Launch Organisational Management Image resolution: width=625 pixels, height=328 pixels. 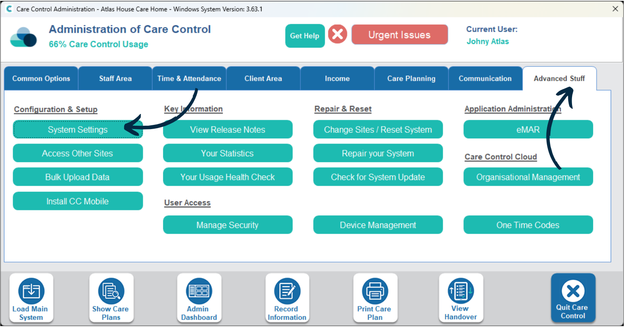(528, 177)
